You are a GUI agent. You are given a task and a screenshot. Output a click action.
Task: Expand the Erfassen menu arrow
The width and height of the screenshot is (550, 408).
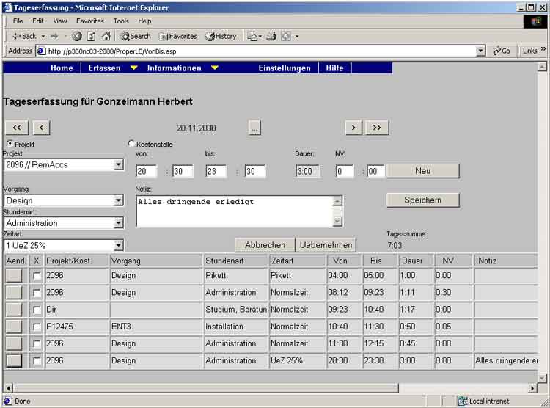pyautogui.click(x=133, y=68)
